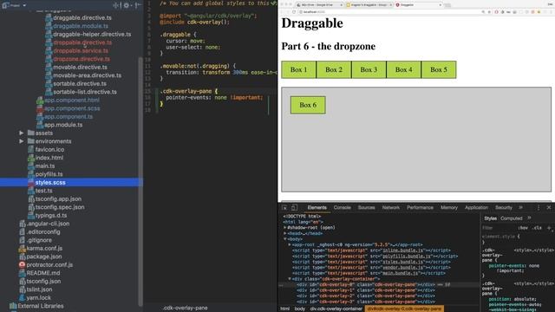This screenshot has width=555, height=312.
Task: Click the body breadcrumb in DevTools
Action: [300, 309]
